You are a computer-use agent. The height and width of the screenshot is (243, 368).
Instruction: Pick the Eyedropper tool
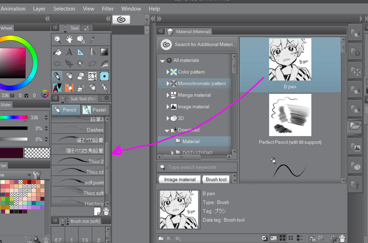[92, 39]
